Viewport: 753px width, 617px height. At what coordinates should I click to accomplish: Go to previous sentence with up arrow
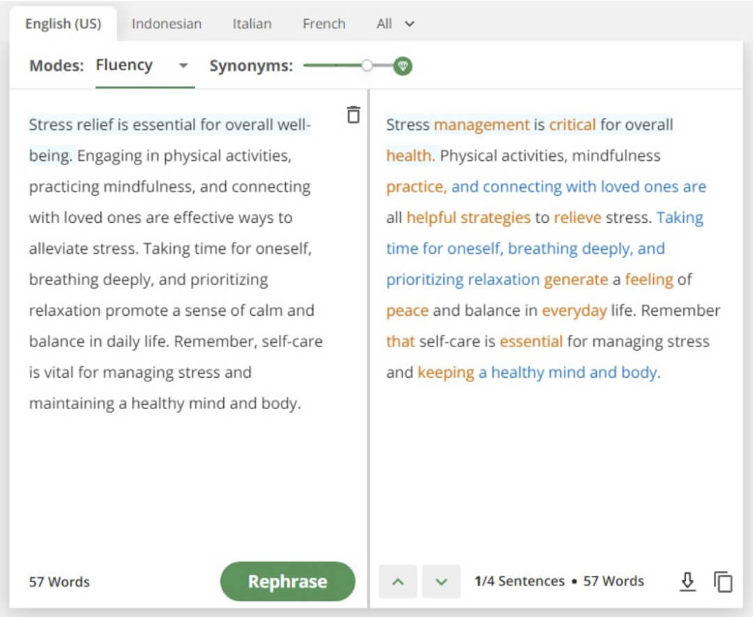pos(398,581)
